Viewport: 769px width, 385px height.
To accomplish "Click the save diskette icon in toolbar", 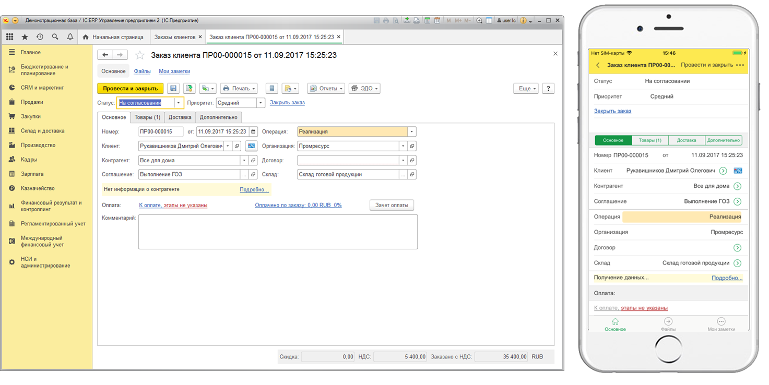I will click(x=173, y=89).
